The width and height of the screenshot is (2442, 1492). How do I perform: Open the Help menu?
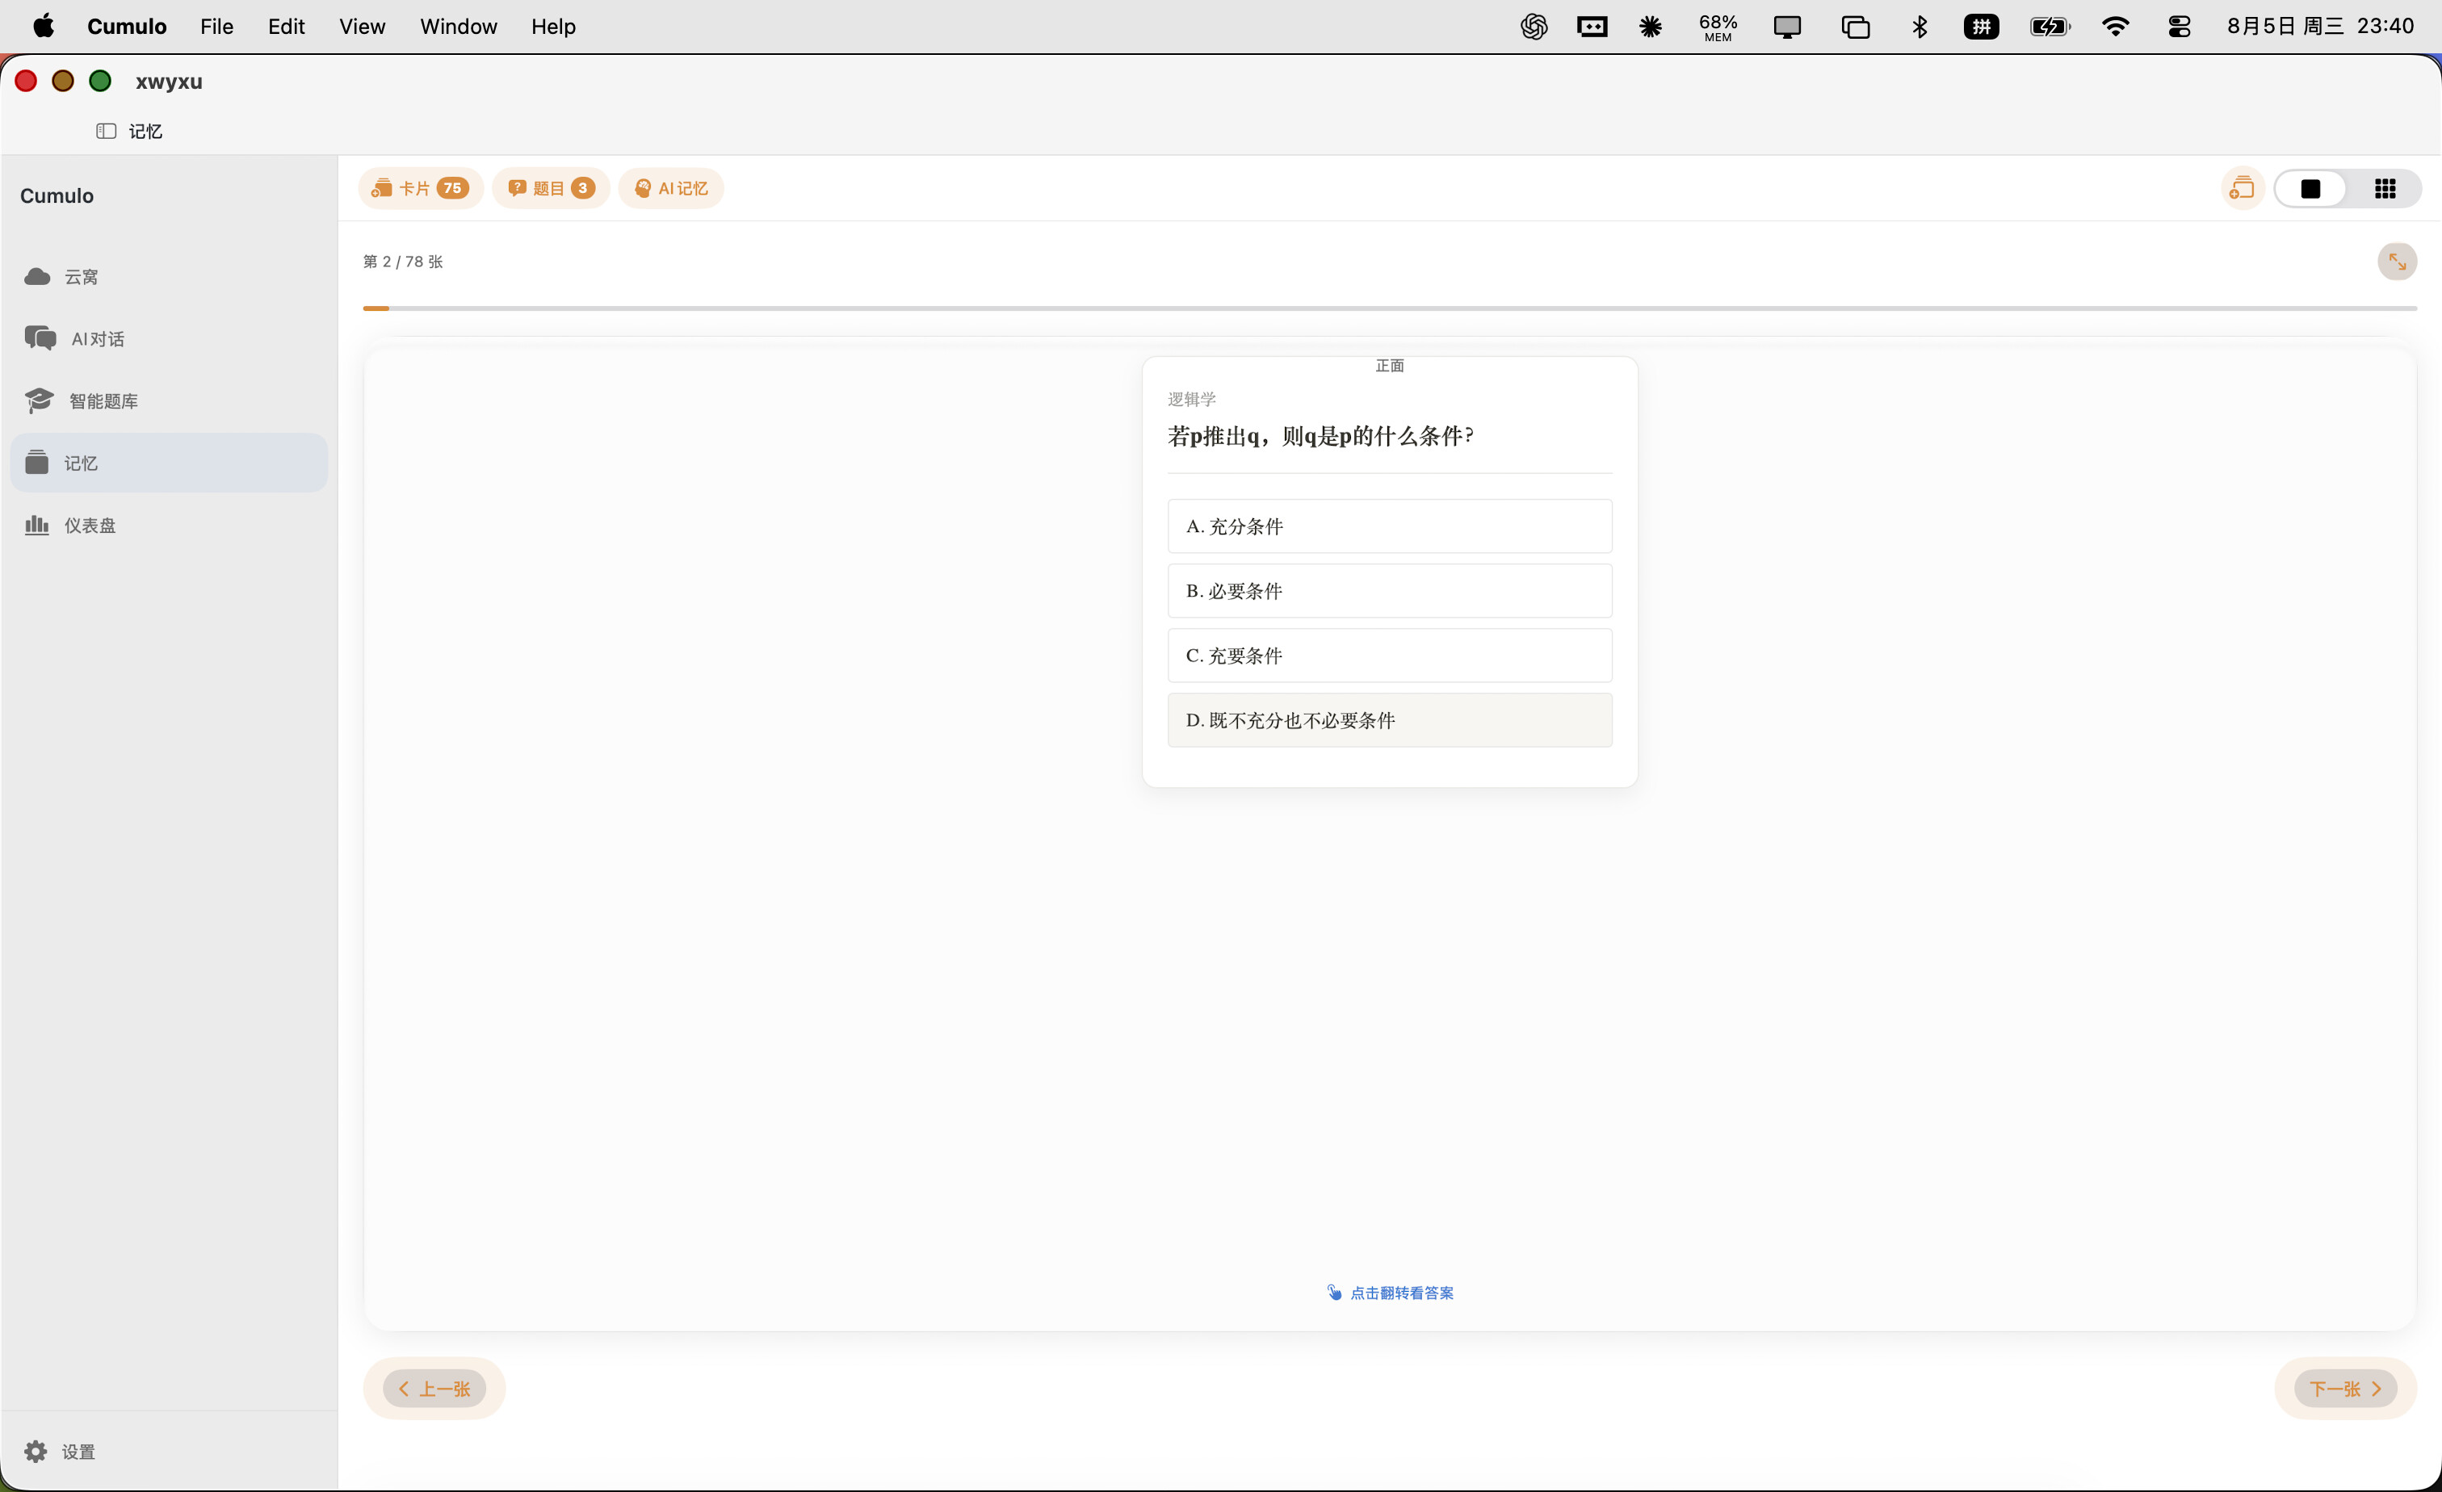tap(553, 27)
